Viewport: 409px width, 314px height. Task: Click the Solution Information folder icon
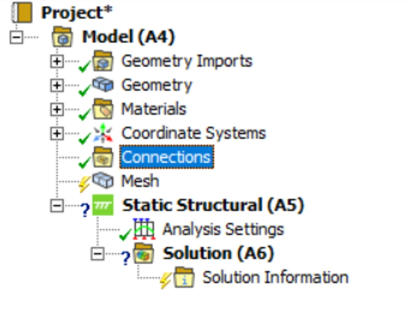tap(184, 278)
